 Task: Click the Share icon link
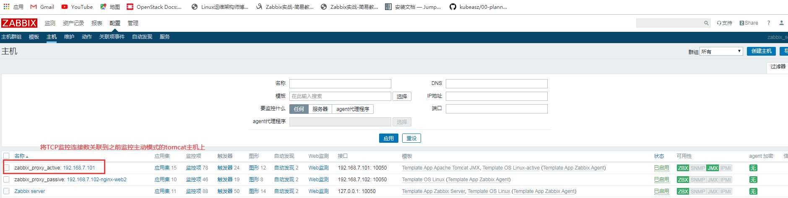click(x=749, y=23)
